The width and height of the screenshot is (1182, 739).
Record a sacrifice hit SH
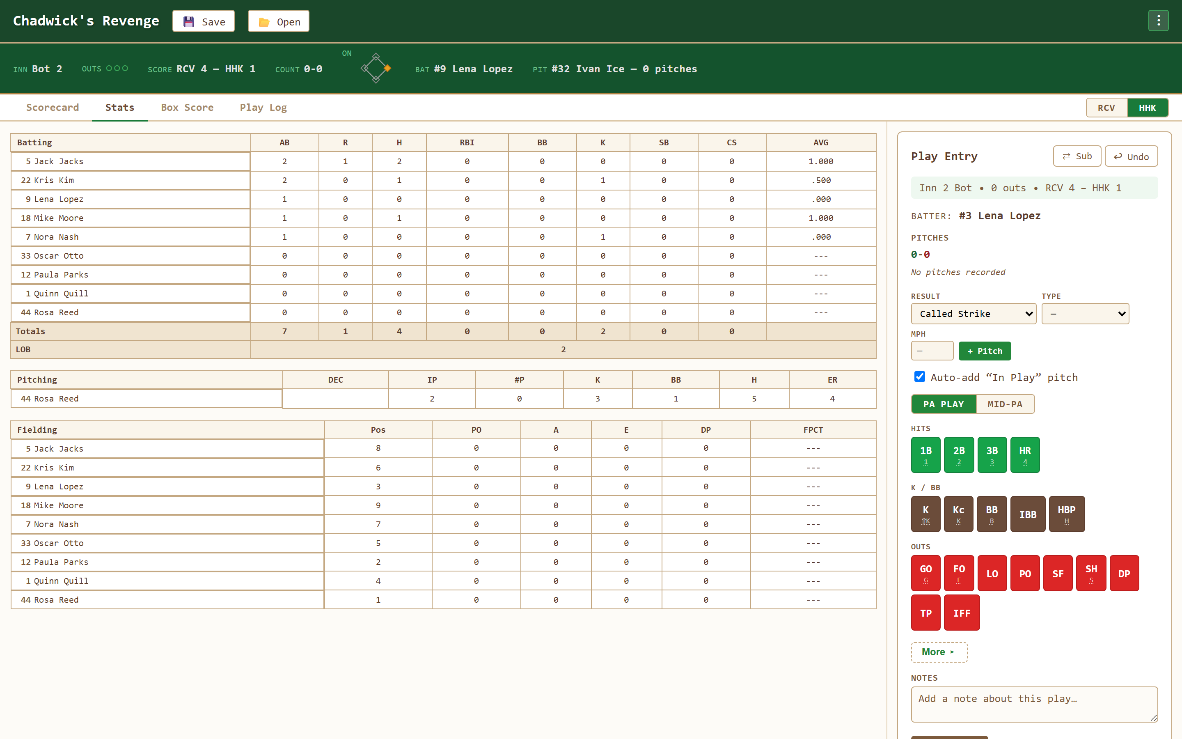click(x=1091, y=573)
